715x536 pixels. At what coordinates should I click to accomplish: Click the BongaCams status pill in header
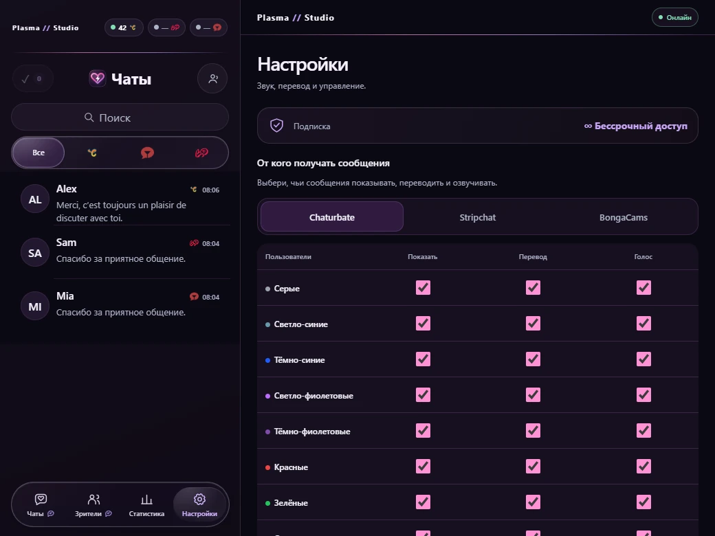(x=208, y=27)
